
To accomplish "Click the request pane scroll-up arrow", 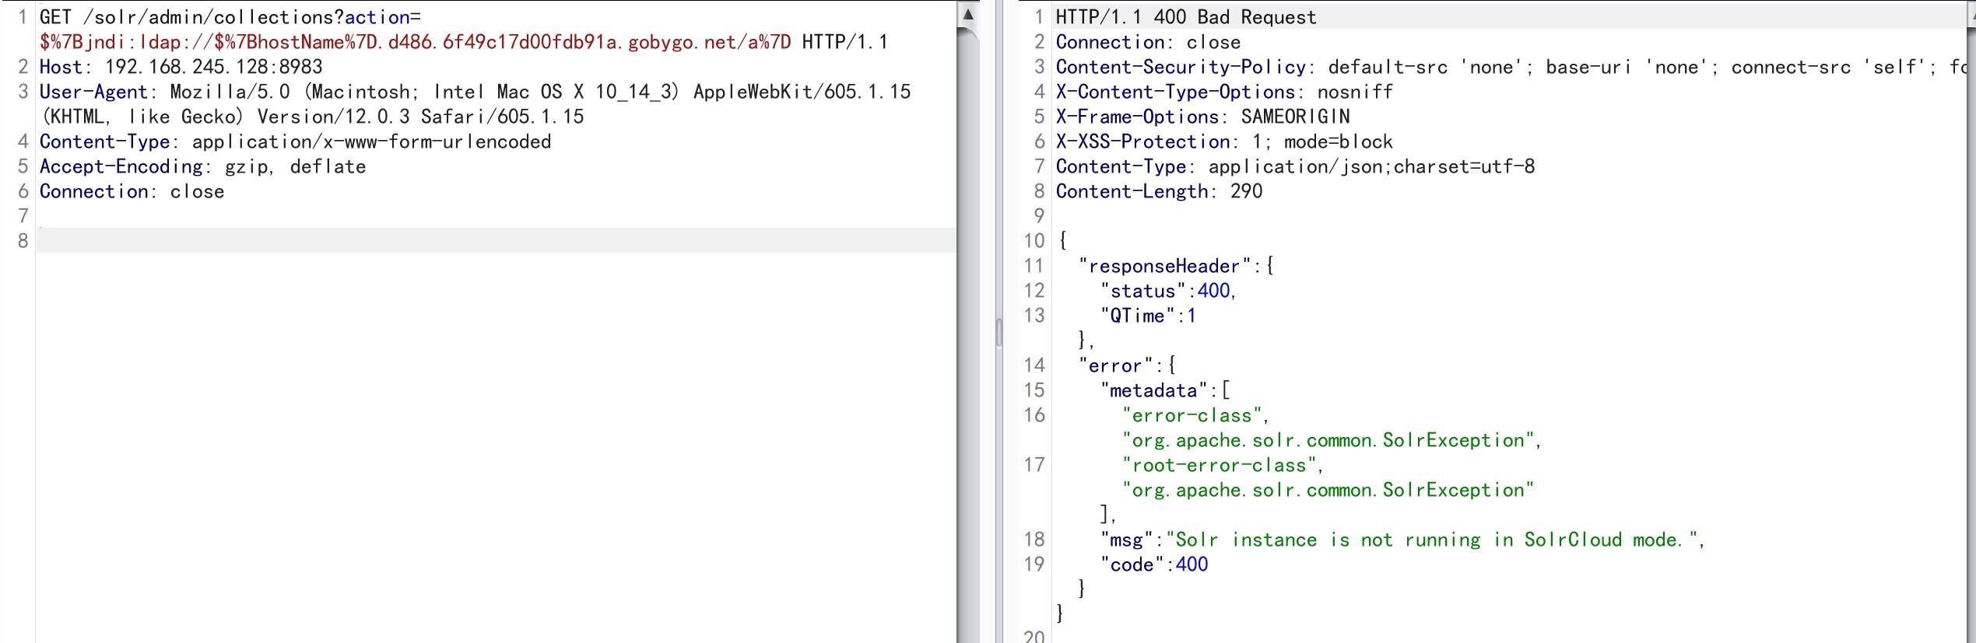I will coord(968,14).
